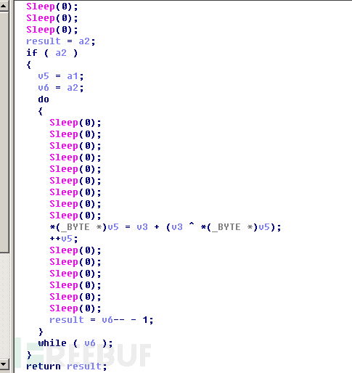Select a2 in the 'v6 = a2' assignment

73,88
